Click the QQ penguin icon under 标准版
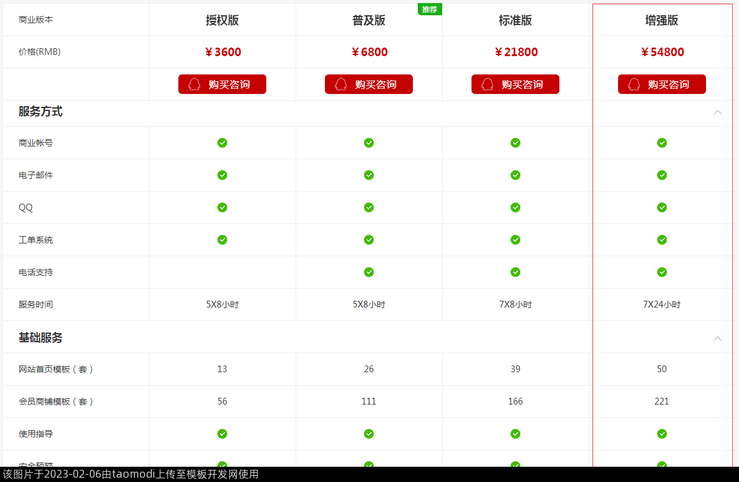Screen dimensions: 739x482 coord(487,84)
